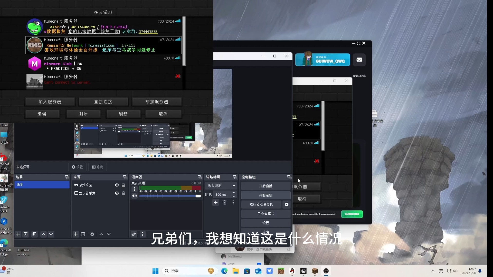Screen dimensions: 493x277
Task: Click the green SUBSCRIBE button
Action: pyautogui.click(x=352, y=214)
